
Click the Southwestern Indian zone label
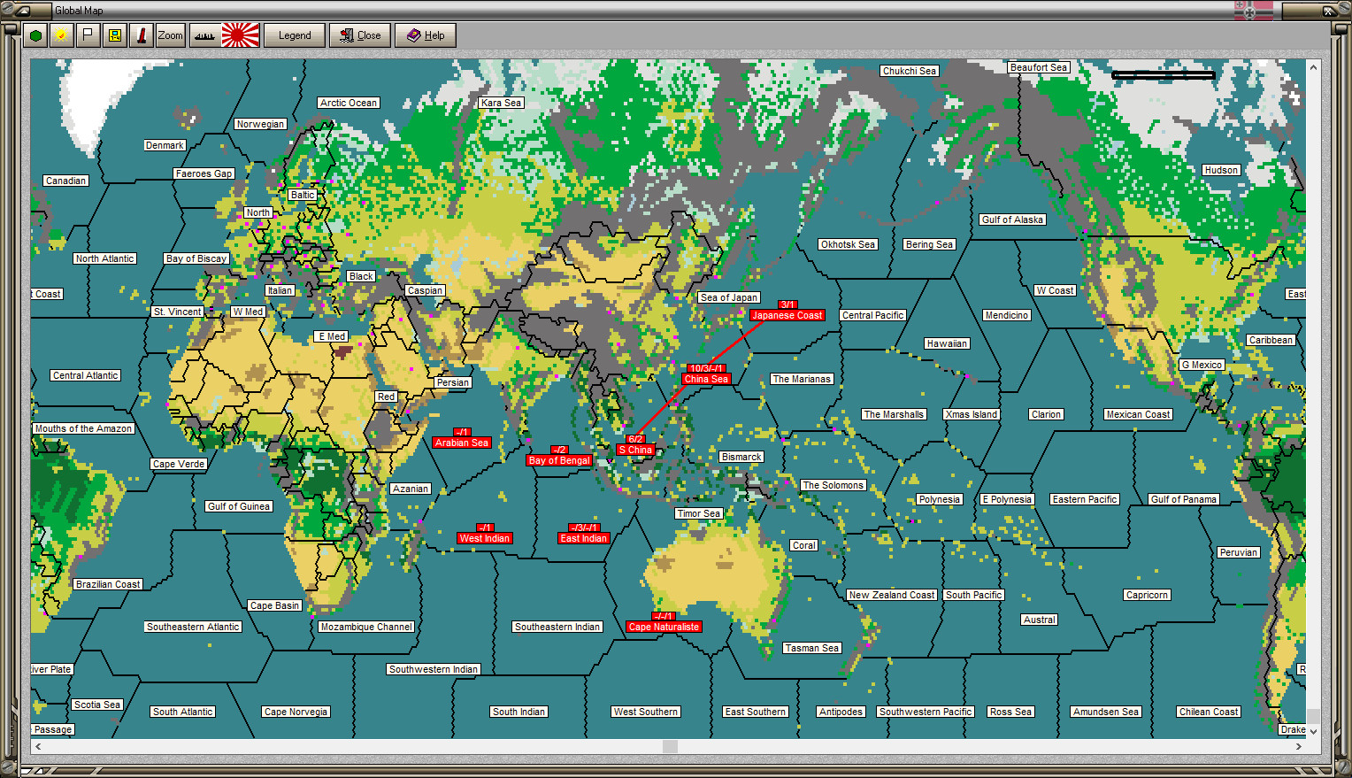pyautogui.click(x=434, y=669)
